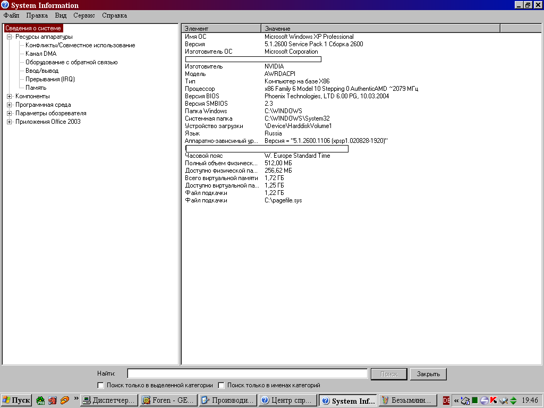Viewport: 544px width, 408px height.
Task: Expand the Программная среда node
Action: (9, 105)
